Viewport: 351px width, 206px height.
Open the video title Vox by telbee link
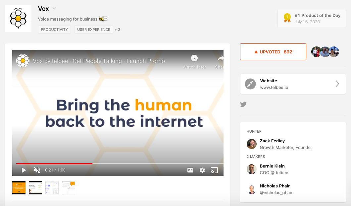pyautogui.click(x=99, y=61)
